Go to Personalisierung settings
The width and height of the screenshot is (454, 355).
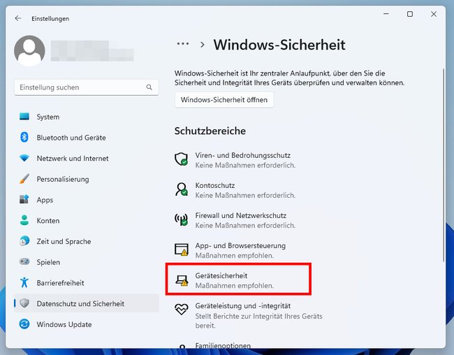(x=87, y=179)
